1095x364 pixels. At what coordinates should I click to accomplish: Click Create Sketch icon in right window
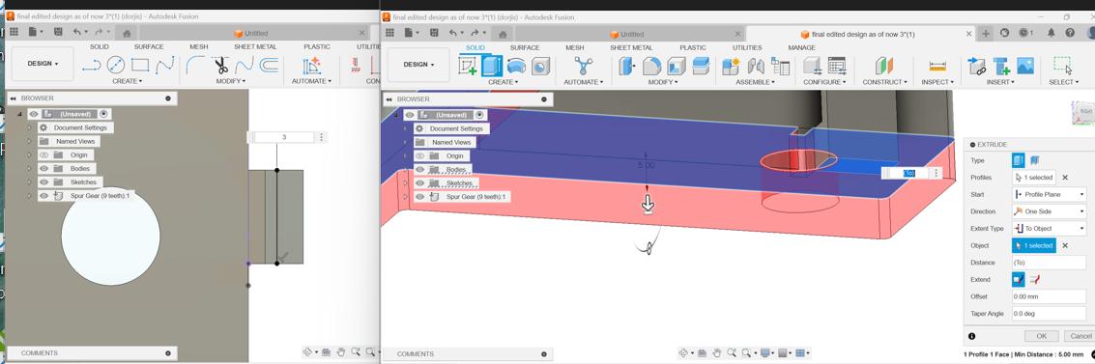tap(467, 66)
